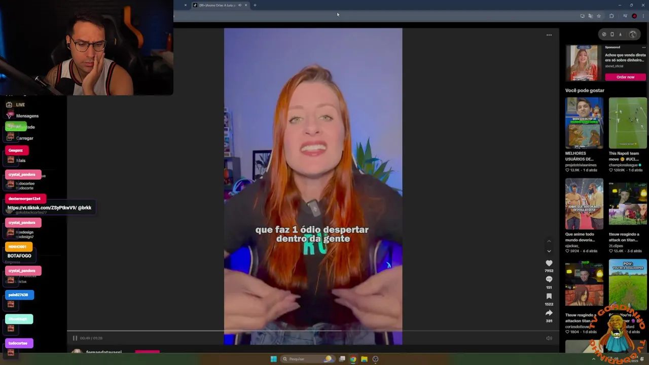Open the TikTok profile avatar menu

point(633,34)
